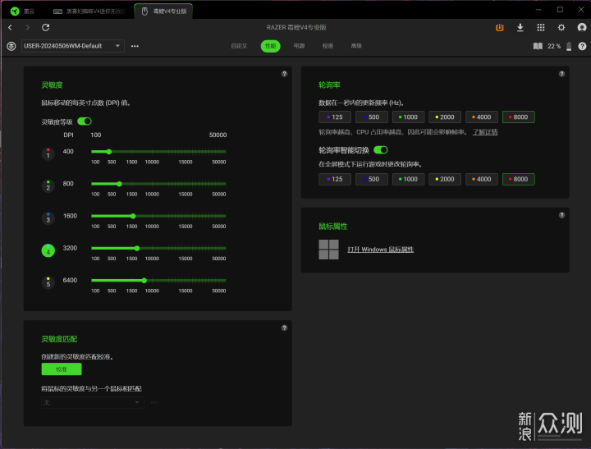Set polling rate to 8000 Hz
The height and width of the screenshot is (449, 591).
click(x=518, y=117)
